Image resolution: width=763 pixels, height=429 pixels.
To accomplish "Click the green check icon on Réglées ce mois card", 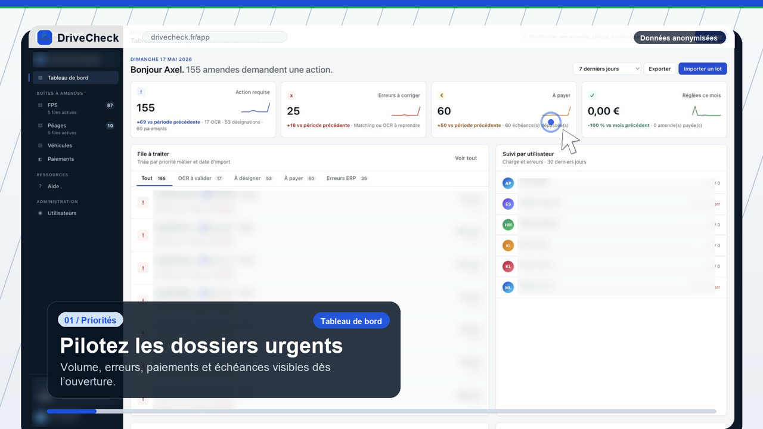I will [592, 95].
